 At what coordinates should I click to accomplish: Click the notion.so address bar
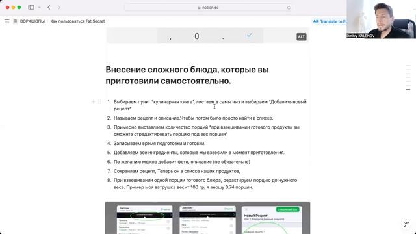point(208,8)
